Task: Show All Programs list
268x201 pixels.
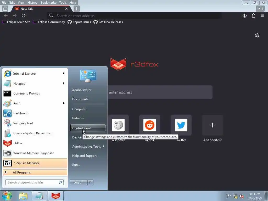Action: pyautogui.click(x=35, y=172)
